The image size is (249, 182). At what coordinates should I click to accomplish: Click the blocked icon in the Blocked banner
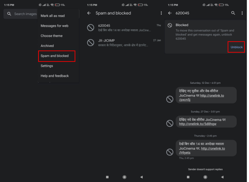(x=170, y=25)
